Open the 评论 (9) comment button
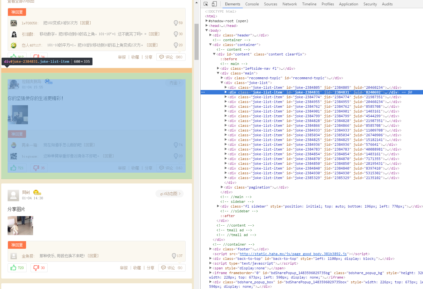423x289 pixels. click(x=172, y=268)
